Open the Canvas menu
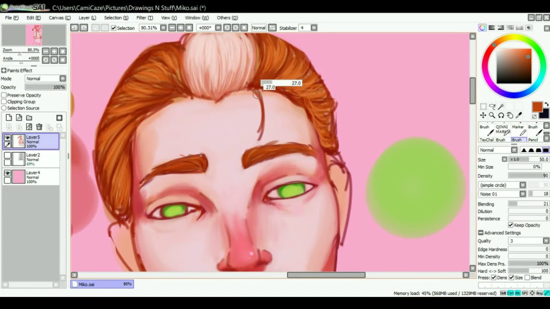Image resolution: width=550 pixels, height=309 pixels. click(x=59, y=18)
